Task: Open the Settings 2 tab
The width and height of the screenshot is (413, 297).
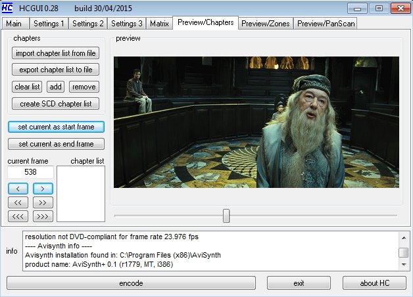Action: (x=88, y=24)
